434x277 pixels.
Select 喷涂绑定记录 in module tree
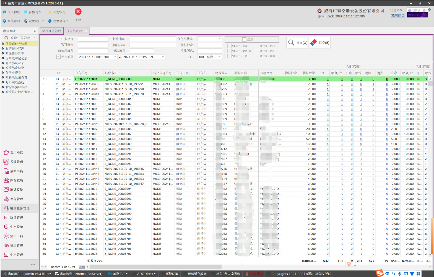(15, 68)
